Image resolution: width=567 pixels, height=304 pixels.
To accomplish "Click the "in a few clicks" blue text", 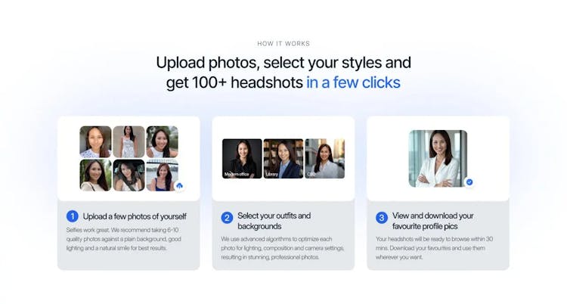I will [353, 82].
